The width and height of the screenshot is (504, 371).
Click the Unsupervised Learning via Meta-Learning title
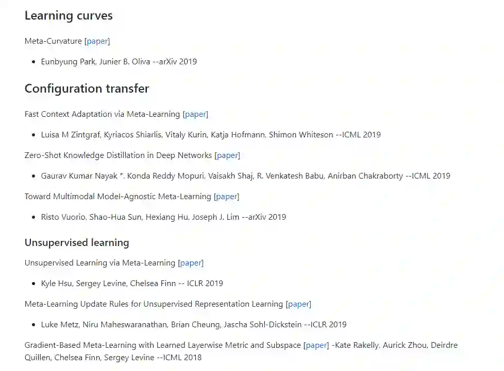(x=100, y=263)
